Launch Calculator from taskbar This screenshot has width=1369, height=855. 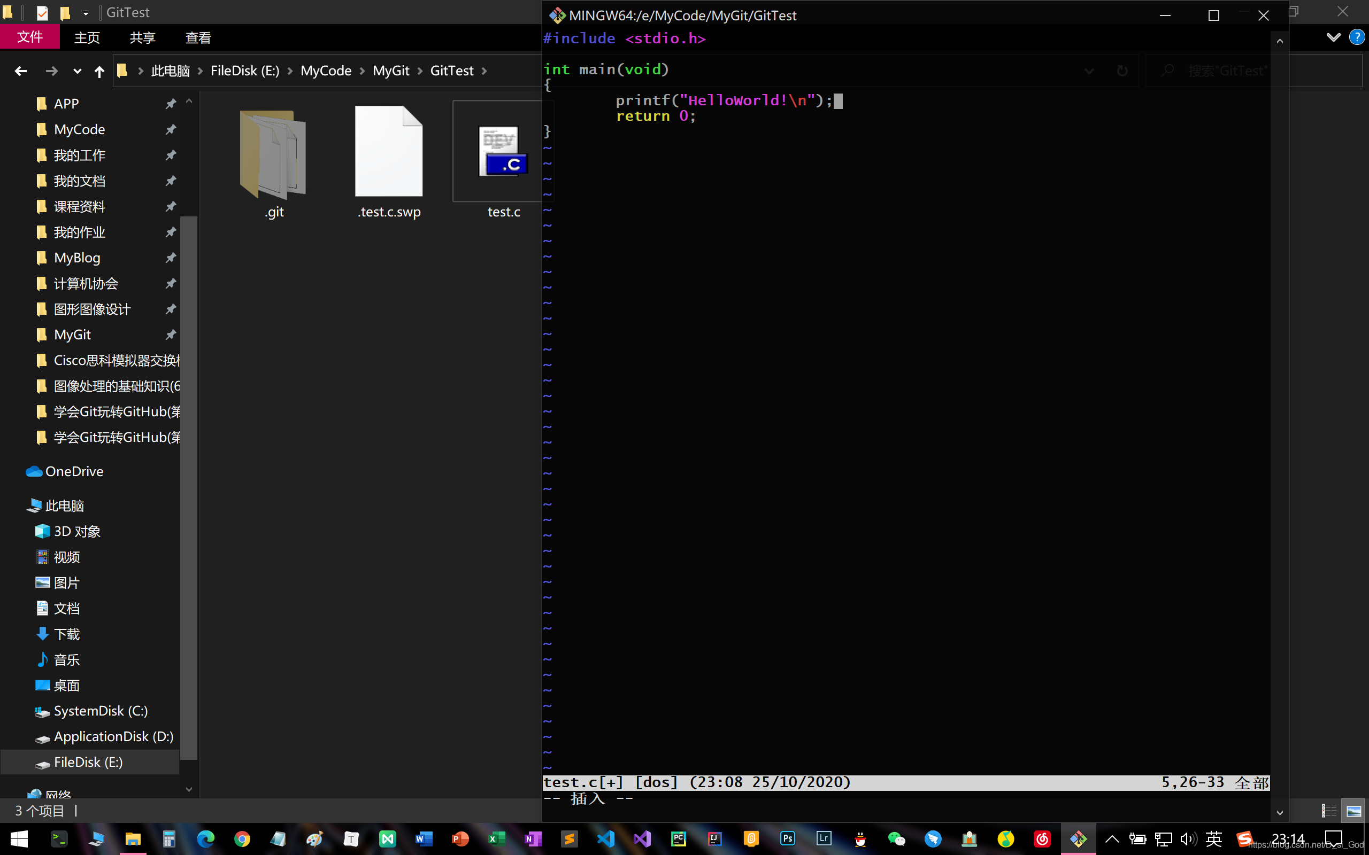click(168, 839)
